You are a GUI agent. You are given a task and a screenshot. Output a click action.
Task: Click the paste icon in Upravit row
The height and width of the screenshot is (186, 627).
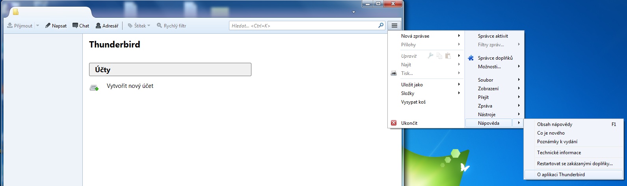click(x=448, y=56)
